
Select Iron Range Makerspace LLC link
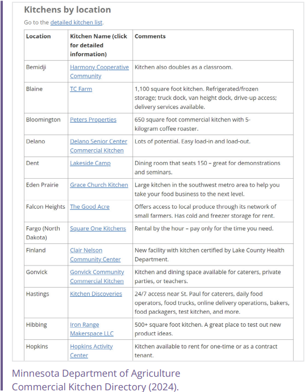click(x=91, y=329)
